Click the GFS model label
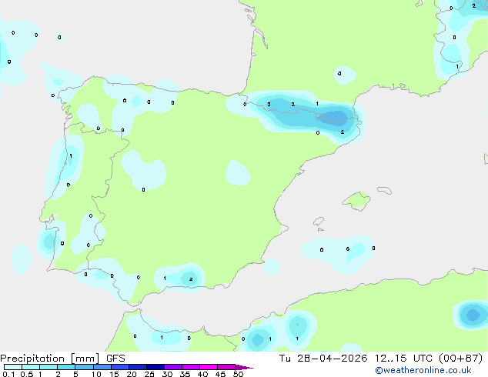This screenshot has width=488, height=377. point(115,359)
